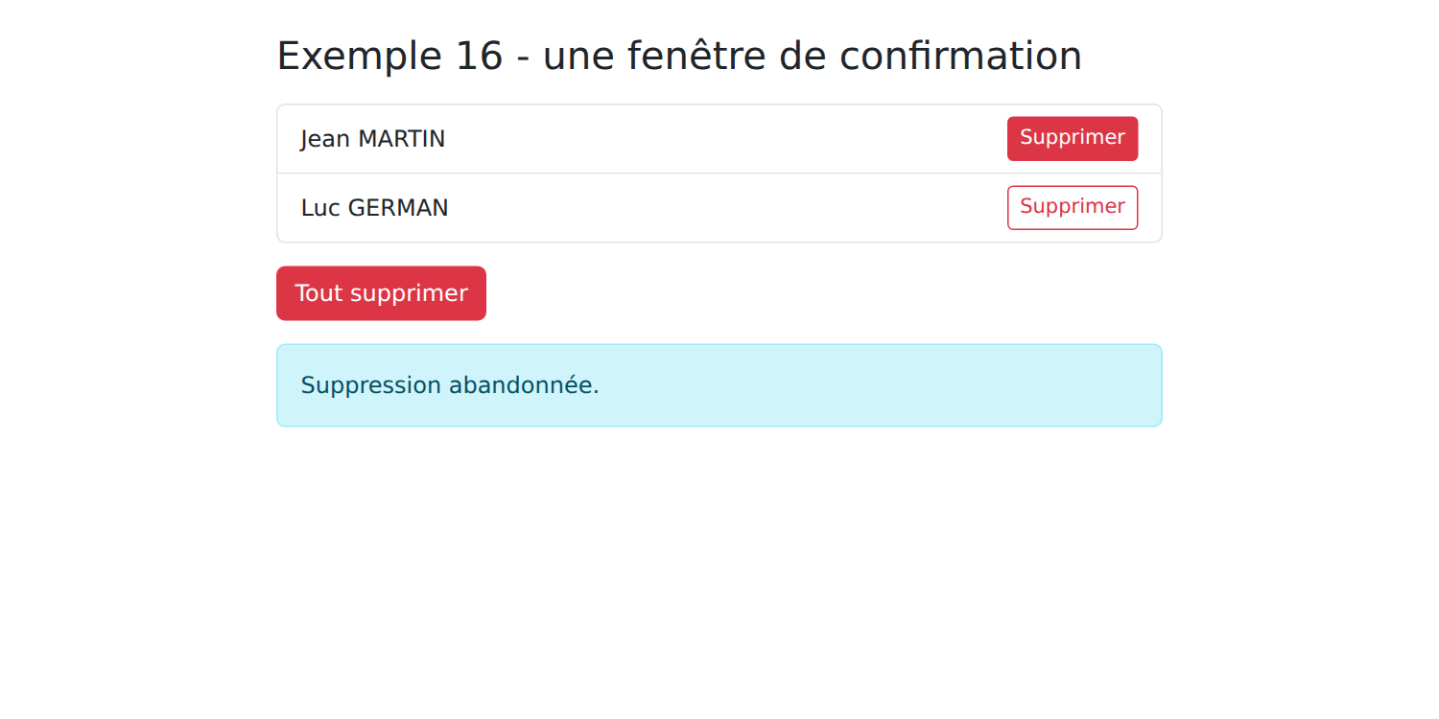Click the word 'abandonnée' in the blue alert
1439x719 pixels.
point(524,385)
